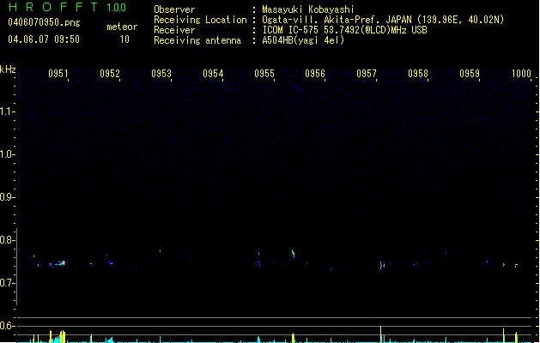Click antenna value A504HB(yagi 4el)
The width and height of the screenshot is (540, 343).
[303, 40]
